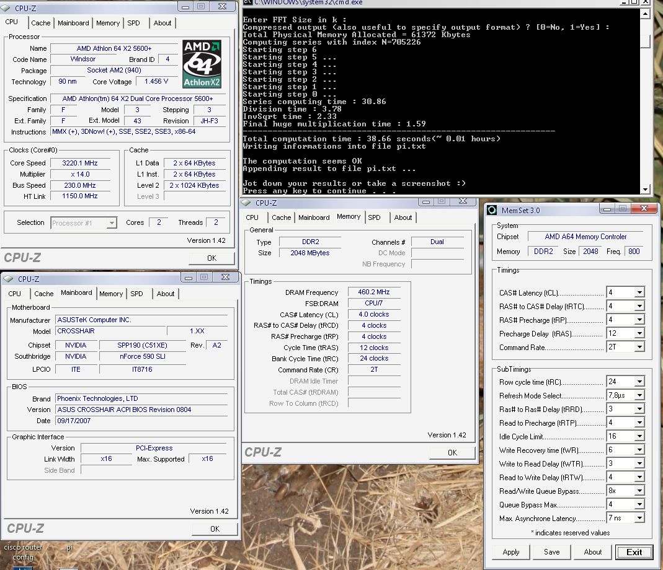Click the HT Link 1150.0 MHz field
Viewport: 663px width, 570px height.
80,196
